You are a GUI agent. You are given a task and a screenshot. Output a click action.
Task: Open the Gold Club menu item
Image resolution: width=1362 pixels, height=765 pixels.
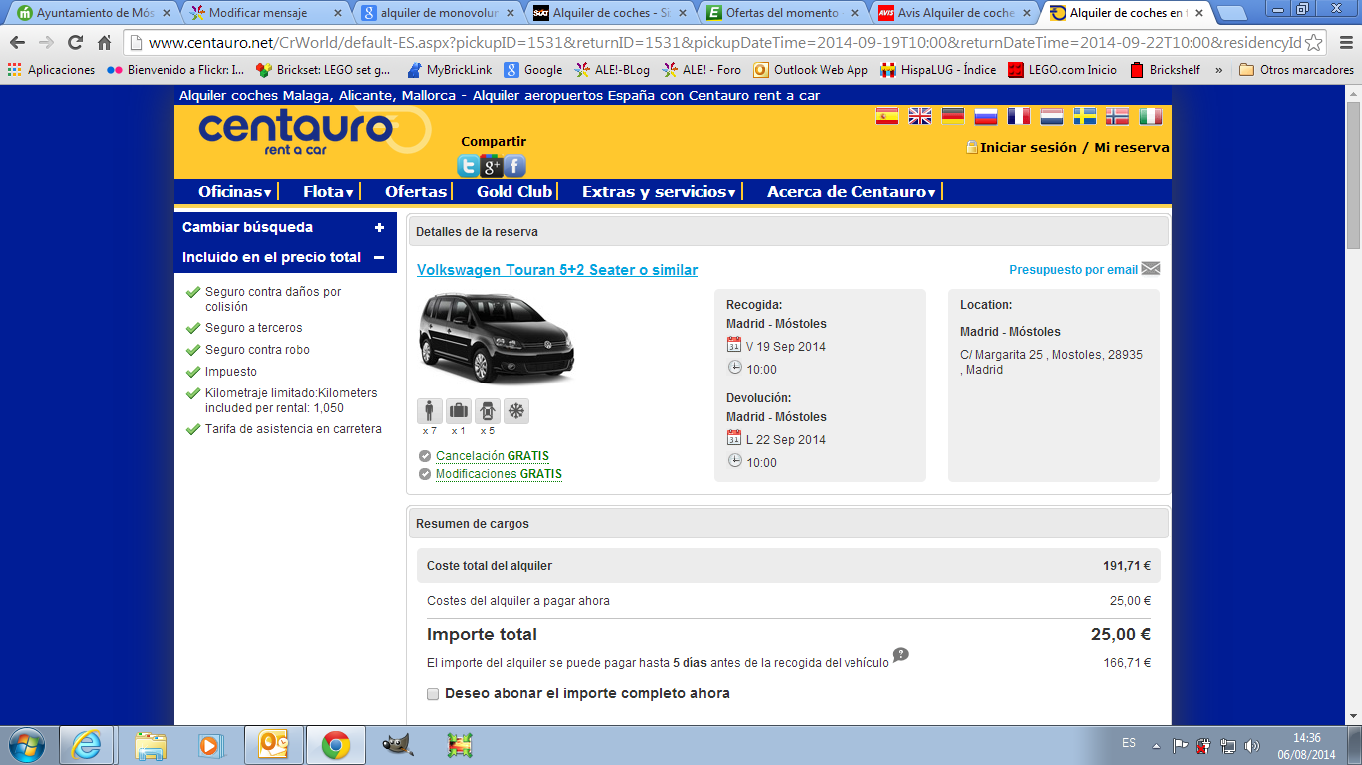pyautogui.click(x=514, y=192)
